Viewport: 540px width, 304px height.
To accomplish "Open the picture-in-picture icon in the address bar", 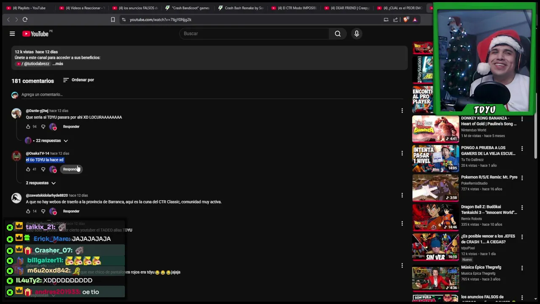I will [x=386, y=19].
